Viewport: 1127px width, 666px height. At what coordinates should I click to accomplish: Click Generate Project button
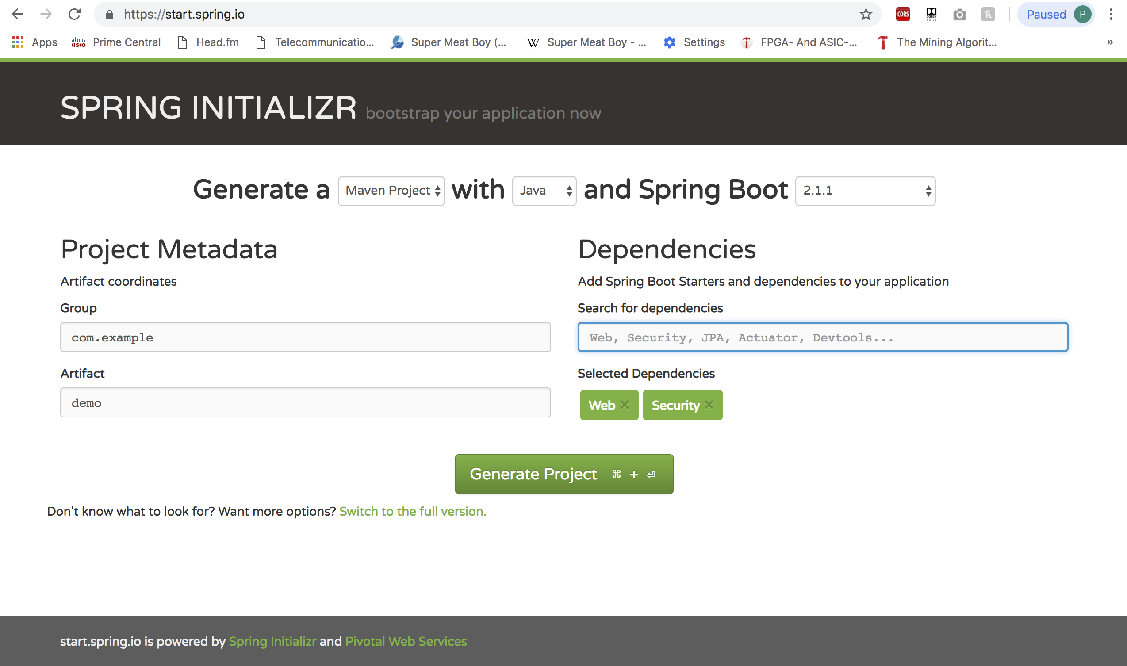pyautogui.click(x=564, y=474)
